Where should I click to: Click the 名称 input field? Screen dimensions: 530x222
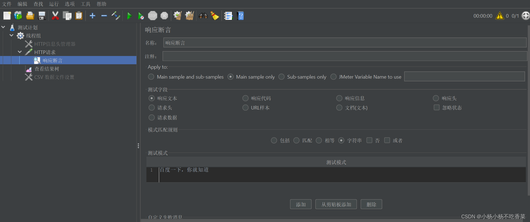click(345, 43)
